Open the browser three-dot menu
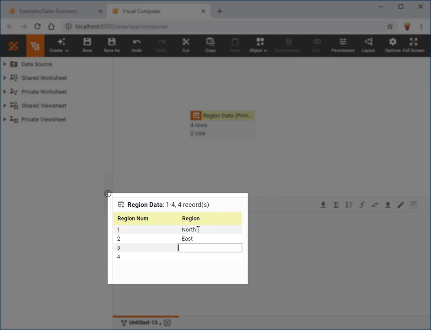 421,27
